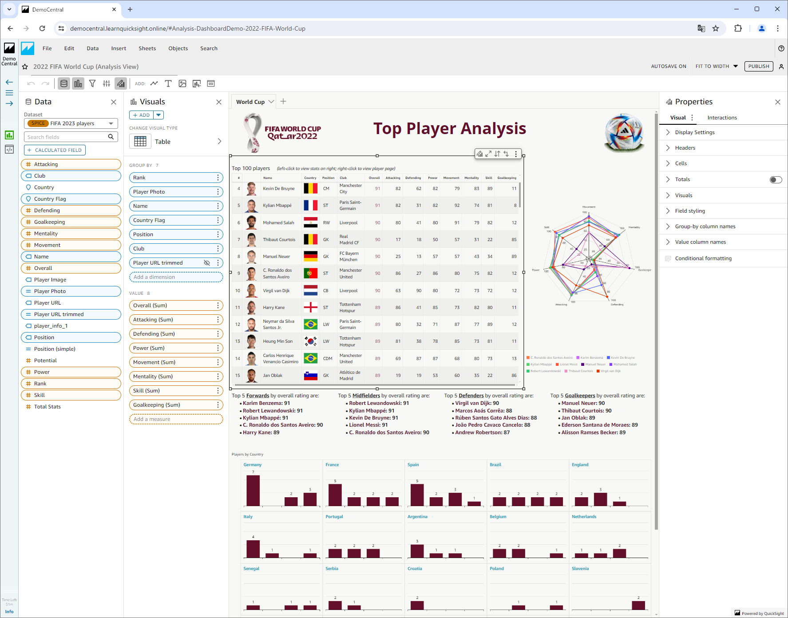The height and width of the screenshot is (618, 788).
Task: Click the Add a dimension field well
Action: [176, 277]
